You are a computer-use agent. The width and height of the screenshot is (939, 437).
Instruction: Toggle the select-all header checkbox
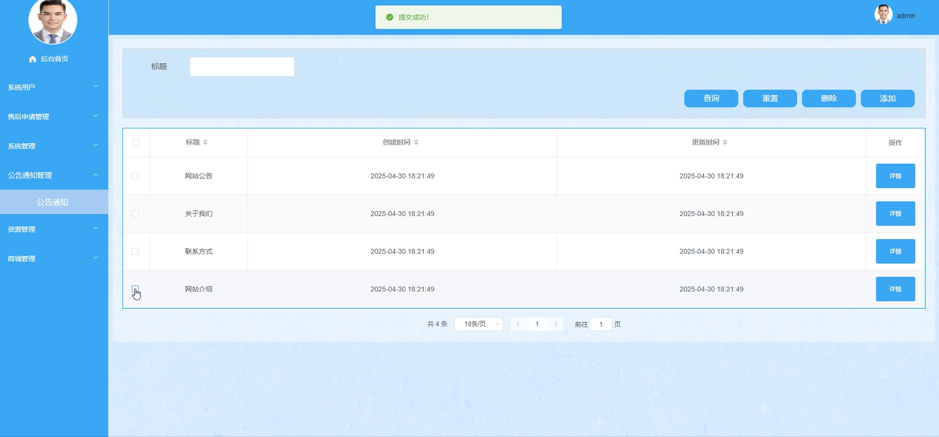click(136, 143)
